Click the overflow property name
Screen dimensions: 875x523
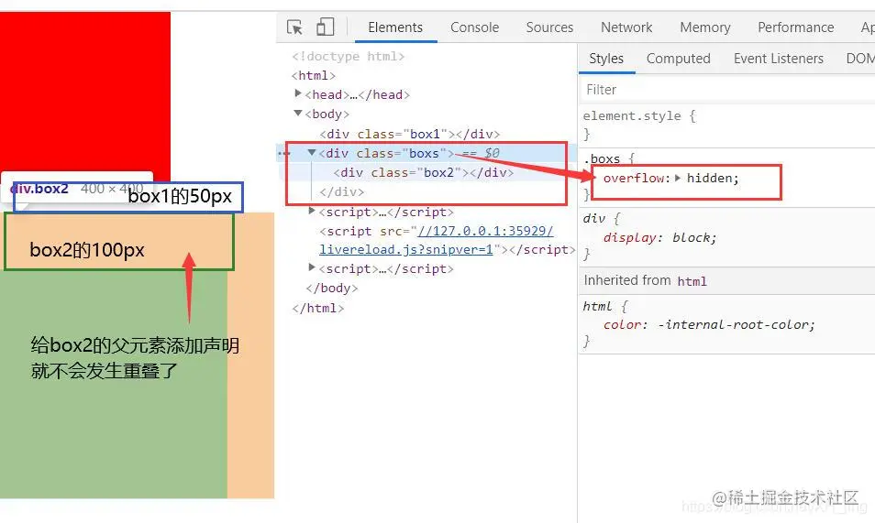pyautogui.click(x=634, y=178)
